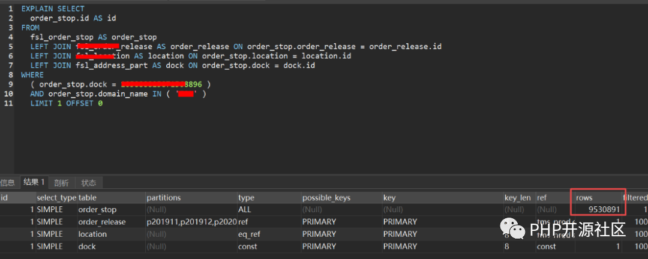Click the partitions column header

191,197
